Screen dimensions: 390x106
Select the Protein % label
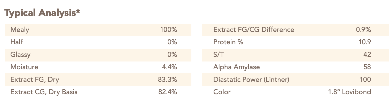click(x=228, y=42)
